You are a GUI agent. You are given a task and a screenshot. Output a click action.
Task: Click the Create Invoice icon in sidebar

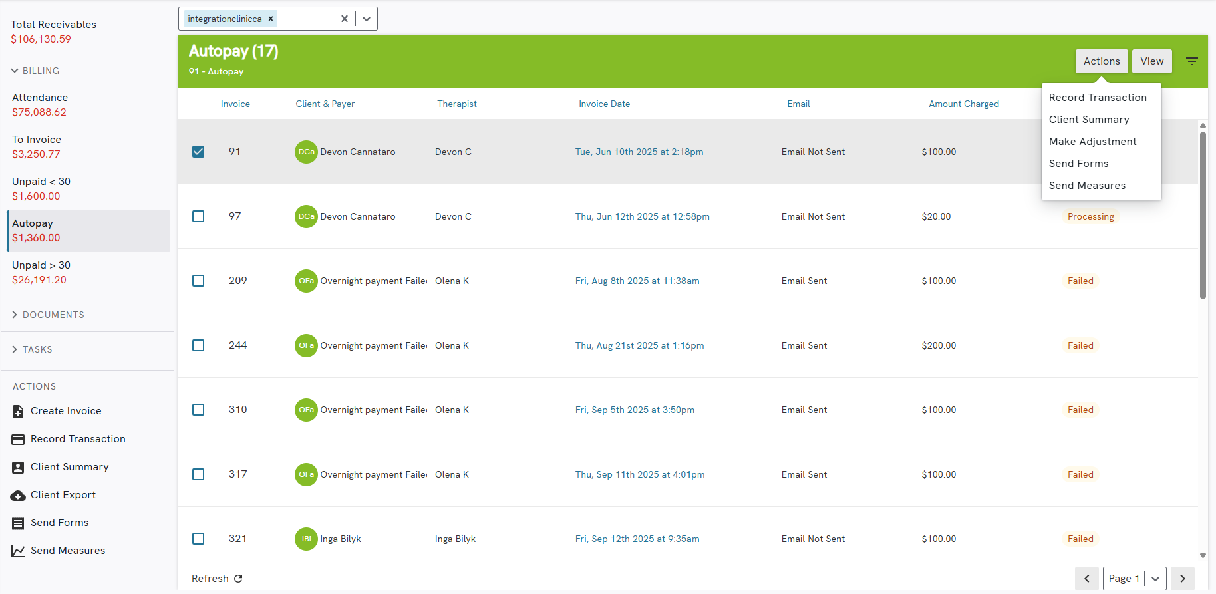click(18, 412)
